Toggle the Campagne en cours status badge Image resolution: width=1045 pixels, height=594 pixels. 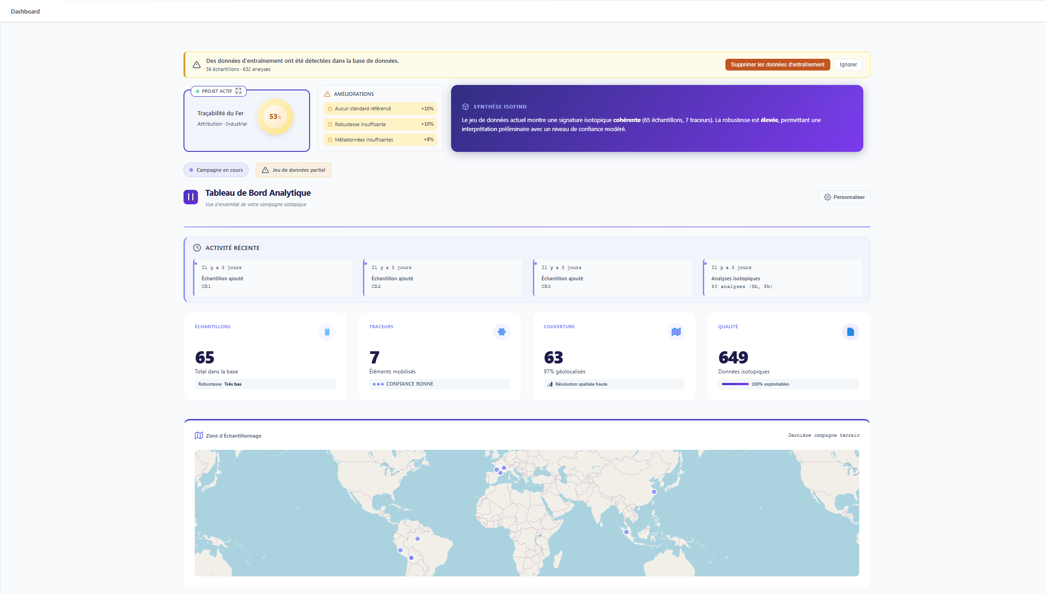click(216, 170)
